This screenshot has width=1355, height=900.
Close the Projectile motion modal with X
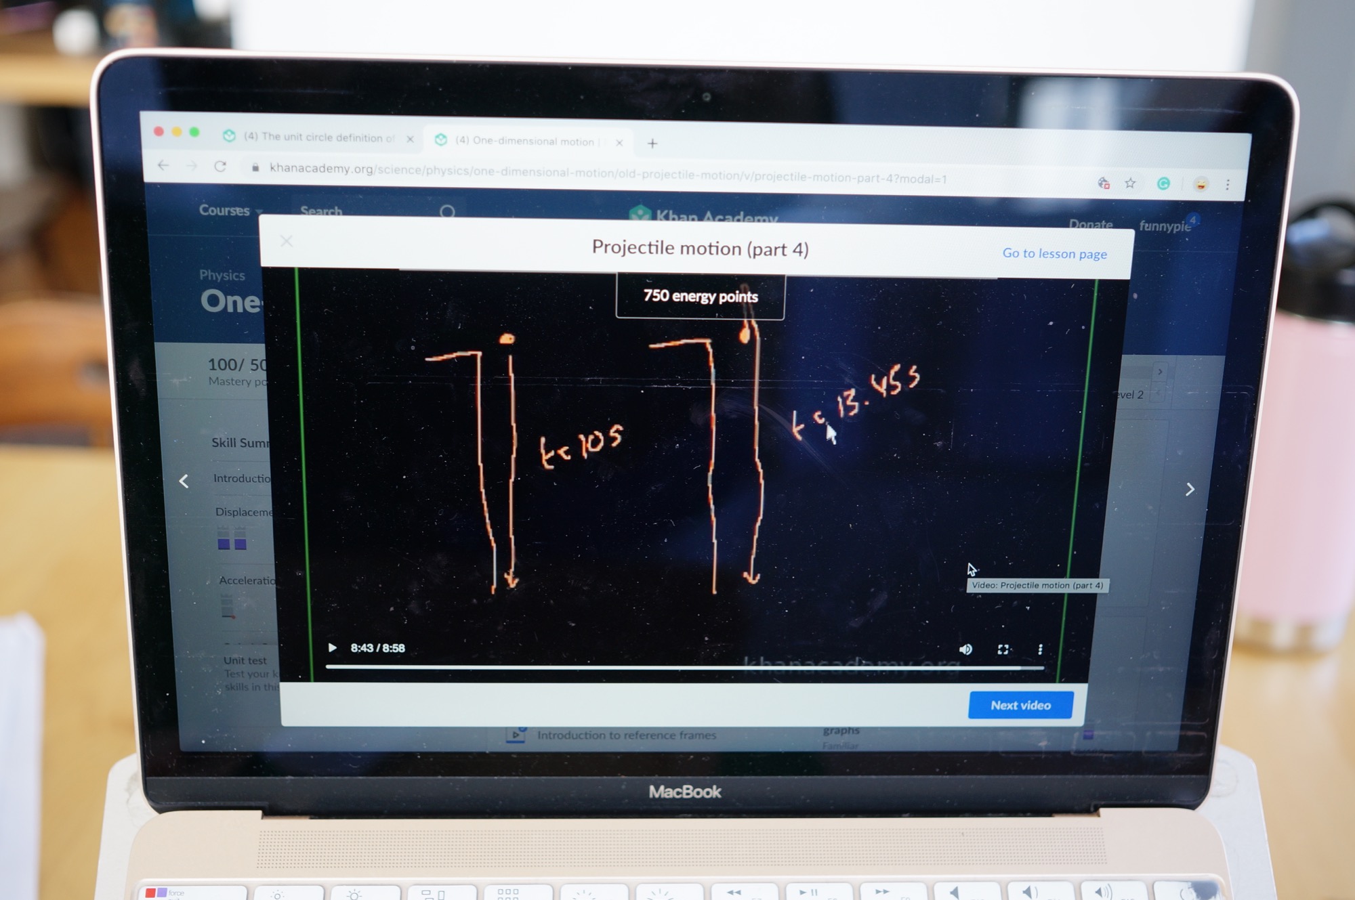tap(287, 241)
